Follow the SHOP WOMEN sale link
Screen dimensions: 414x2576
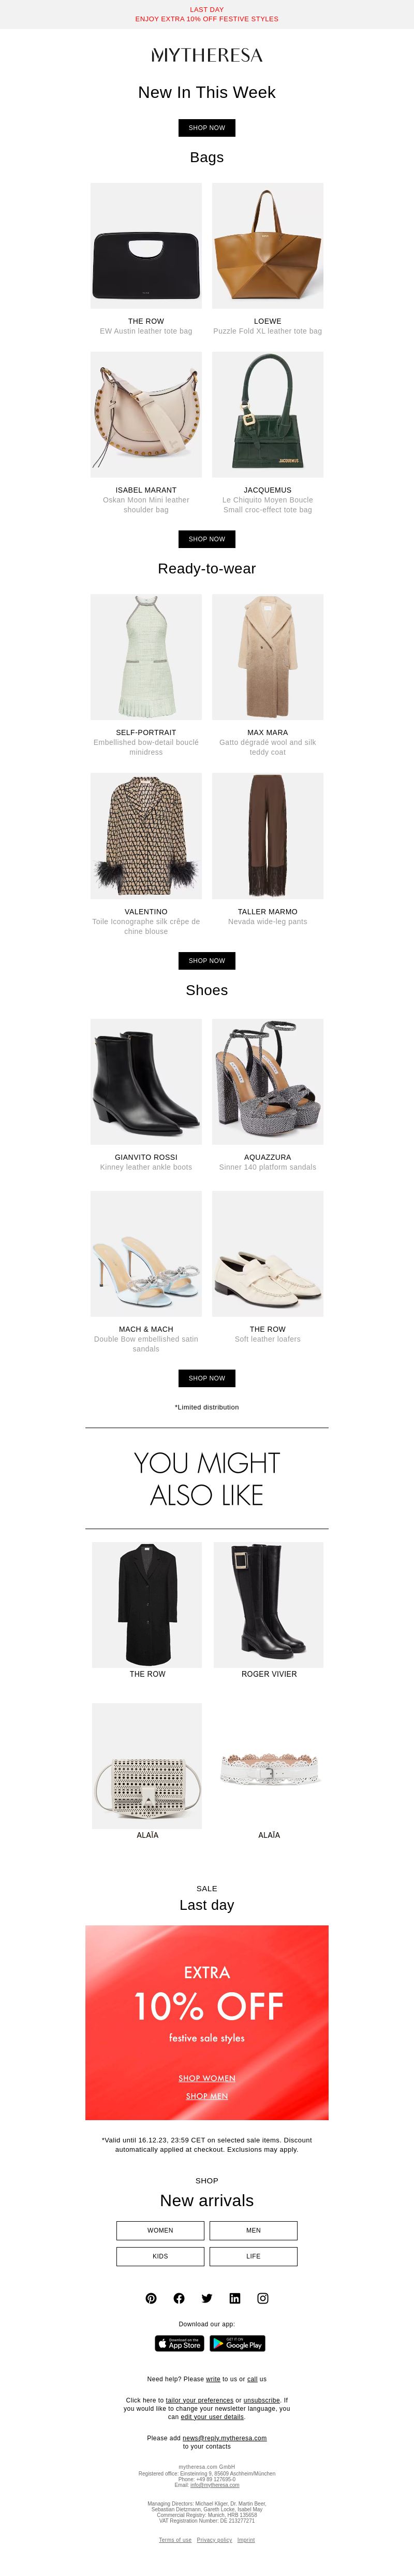click(x=207, y=2078)
